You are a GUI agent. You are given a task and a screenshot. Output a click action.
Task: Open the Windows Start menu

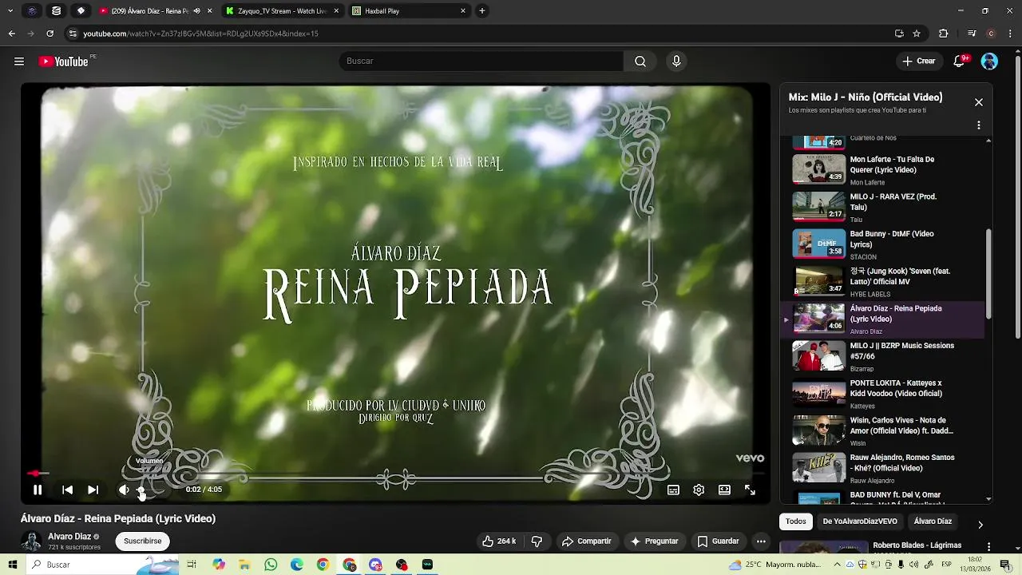12,565
